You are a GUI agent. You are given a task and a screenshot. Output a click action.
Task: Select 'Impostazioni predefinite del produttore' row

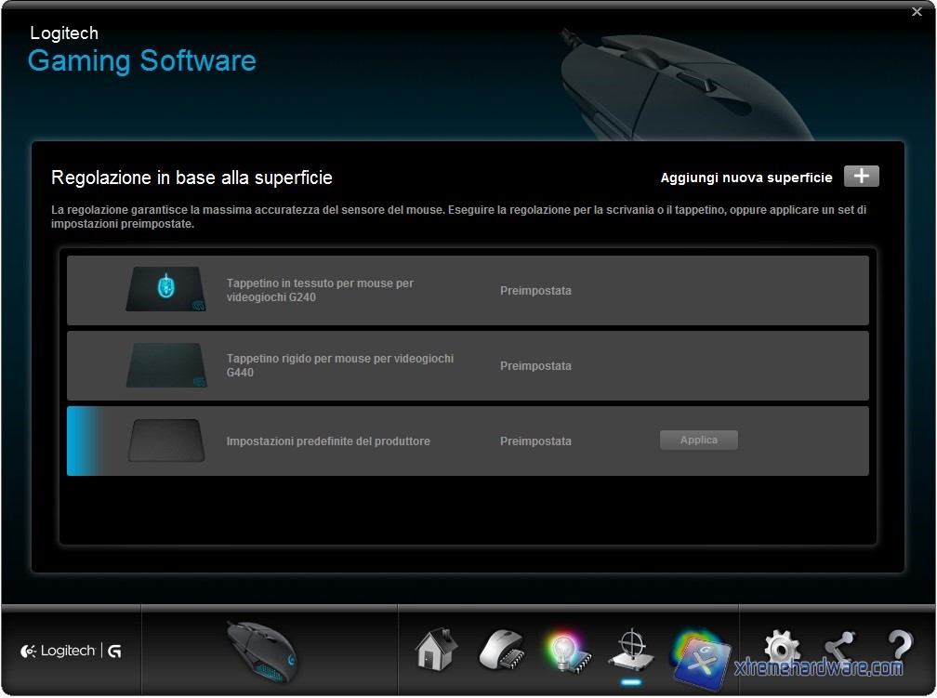pos(468,441)
